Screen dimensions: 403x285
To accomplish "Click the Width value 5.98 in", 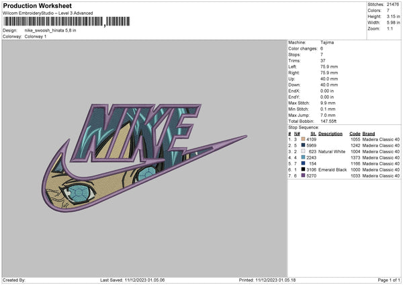I will (393, 23).
